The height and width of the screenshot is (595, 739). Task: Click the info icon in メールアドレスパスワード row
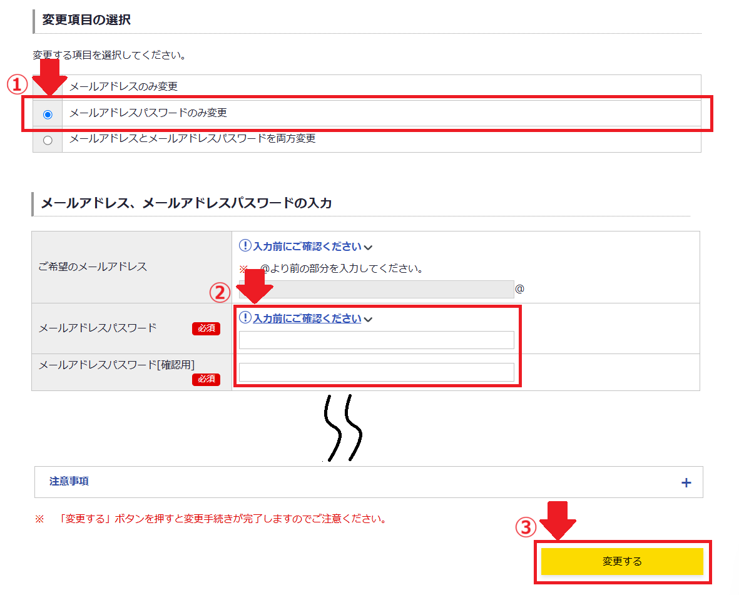[245, 318]
